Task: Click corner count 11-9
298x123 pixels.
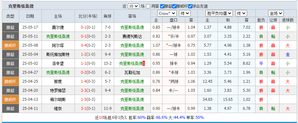Action: (x=108, y=109)
